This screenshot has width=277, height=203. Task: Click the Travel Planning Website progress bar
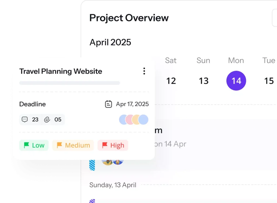click(70, 83)
